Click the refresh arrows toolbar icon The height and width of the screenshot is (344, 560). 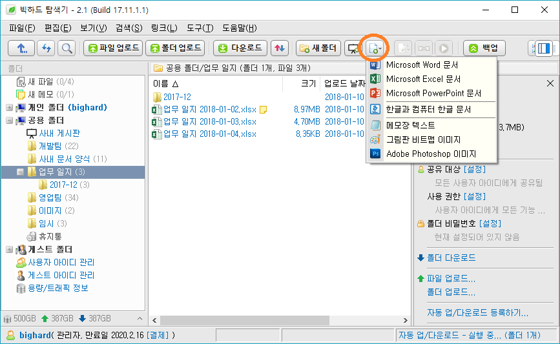(x=46, y=48)
